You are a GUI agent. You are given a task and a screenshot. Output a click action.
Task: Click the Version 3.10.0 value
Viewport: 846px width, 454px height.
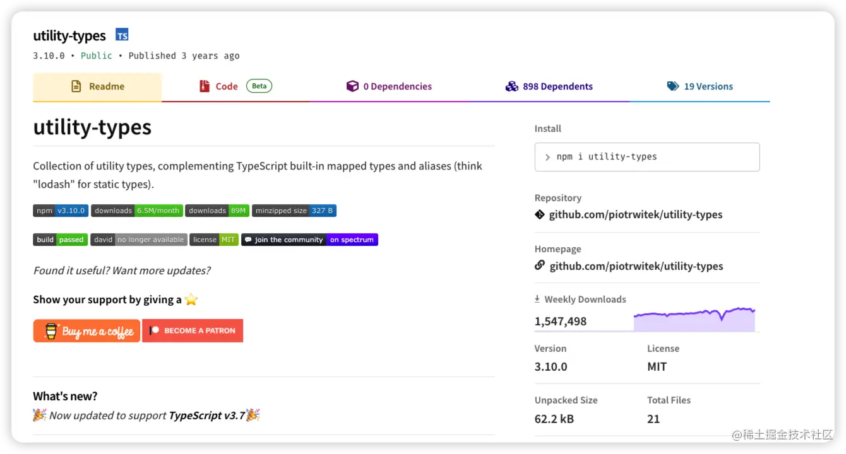pos(551,366)
